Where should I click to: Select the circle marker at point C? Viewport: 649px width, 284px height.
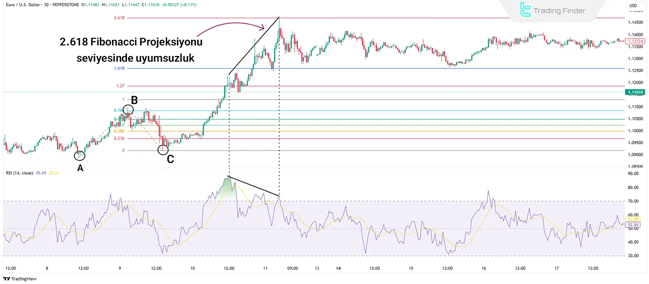tap(163, 150)
